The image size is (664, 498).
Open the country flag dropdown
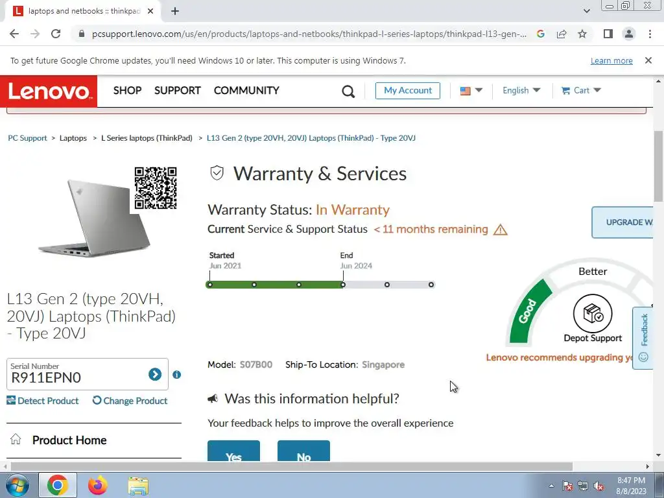[x=471, y=91]
